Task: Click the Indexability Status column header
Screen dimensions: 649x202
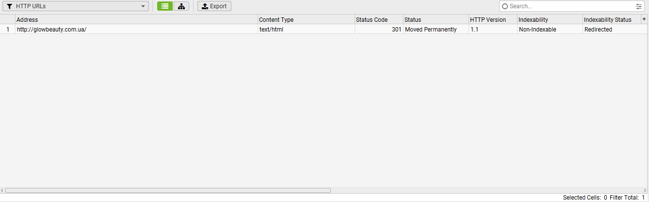Action: 611,20
